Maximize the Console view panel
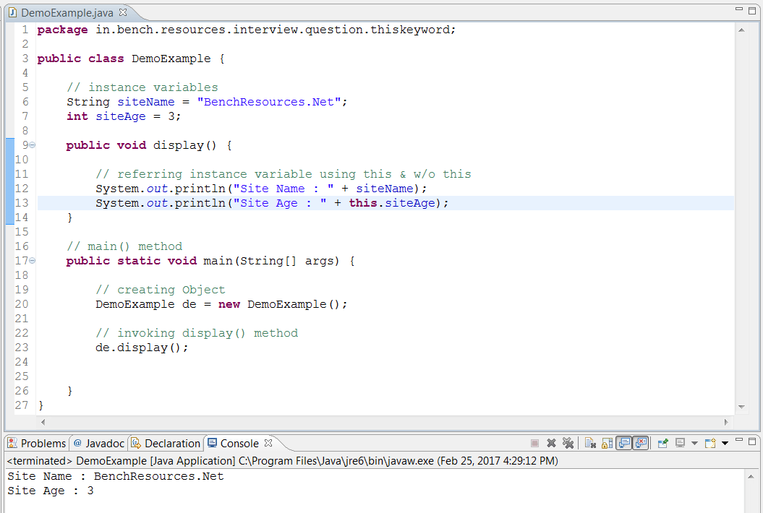 (x=752, y=441)
